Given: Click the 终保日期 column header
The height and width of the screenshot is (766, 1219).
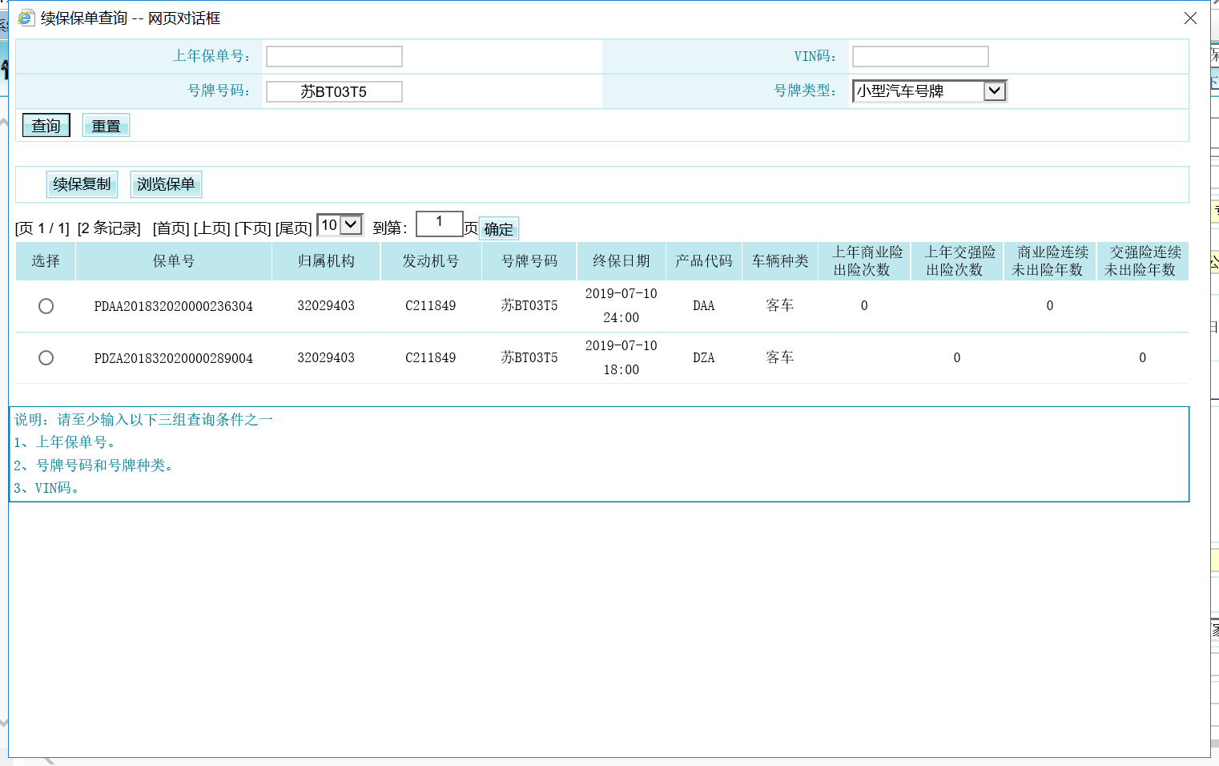Looking at the screenshot, I should [621, 261].
